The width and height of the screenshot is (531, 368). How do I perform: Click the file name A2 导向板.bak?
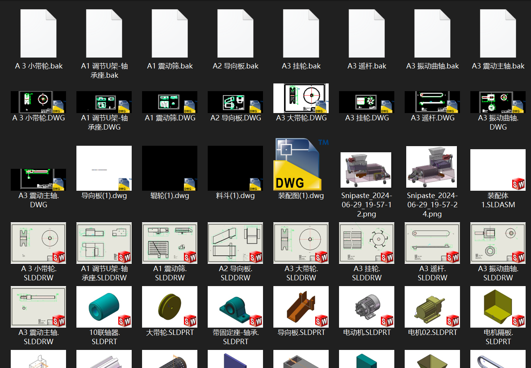coord(235,66)
